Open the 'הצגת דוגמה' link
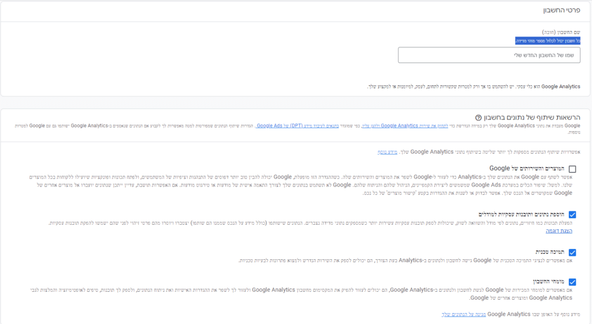The width and height of the screenshot is (592, 324). [559, 231]
